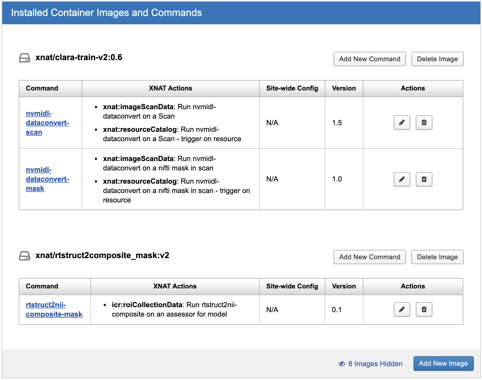
Task: Edit the rtstruct2nii-composite-mask command
Action: point(402,309)
